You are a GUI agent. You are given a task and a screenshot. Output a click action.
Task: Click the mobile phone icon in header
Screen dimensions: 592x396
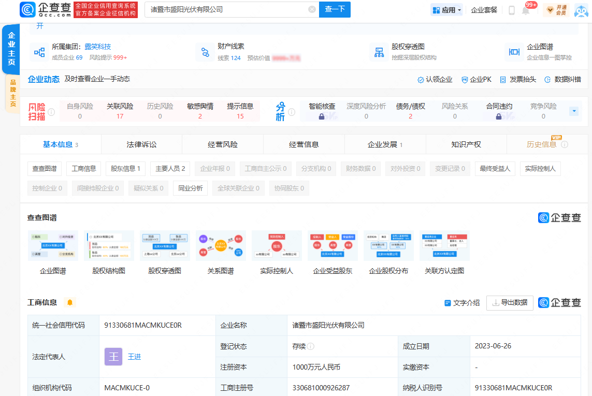pyautogui.click(x=511, y=10)
